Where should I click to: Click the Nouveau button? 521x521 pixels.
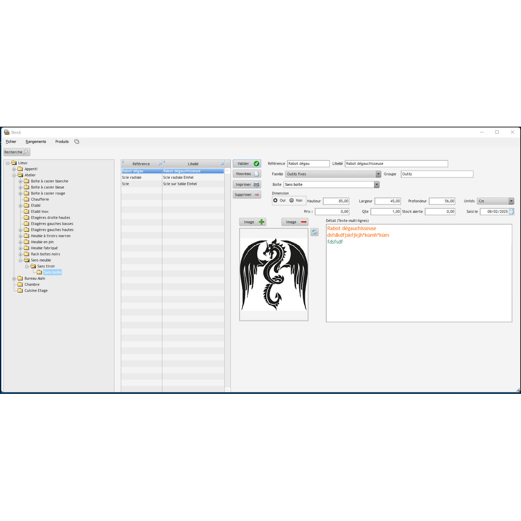point(247,174)
